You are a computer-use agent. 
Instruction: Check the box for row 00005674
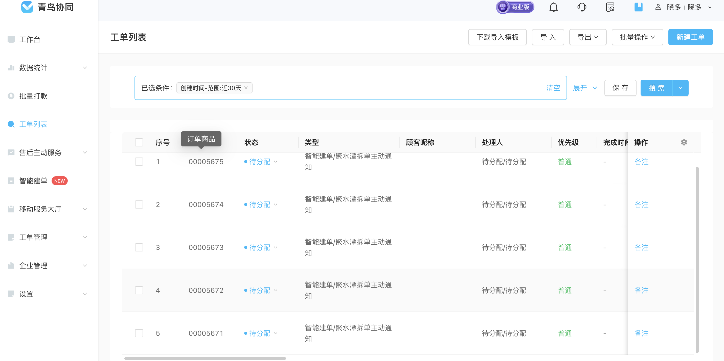click(139, 204)
